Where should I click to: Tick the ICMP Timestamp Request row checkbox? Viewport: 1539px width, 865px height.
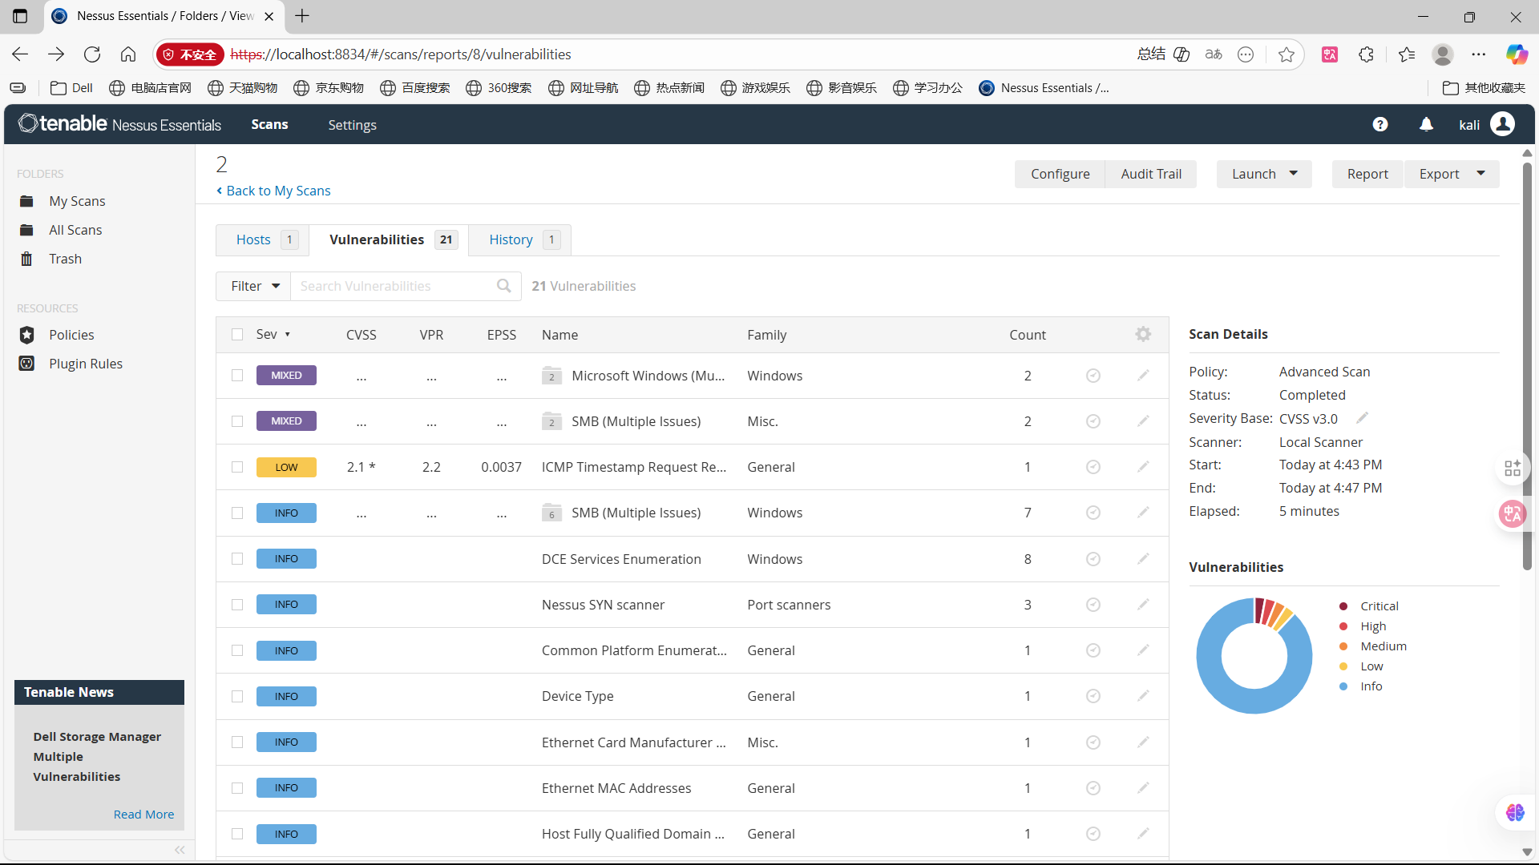[237, 467]
